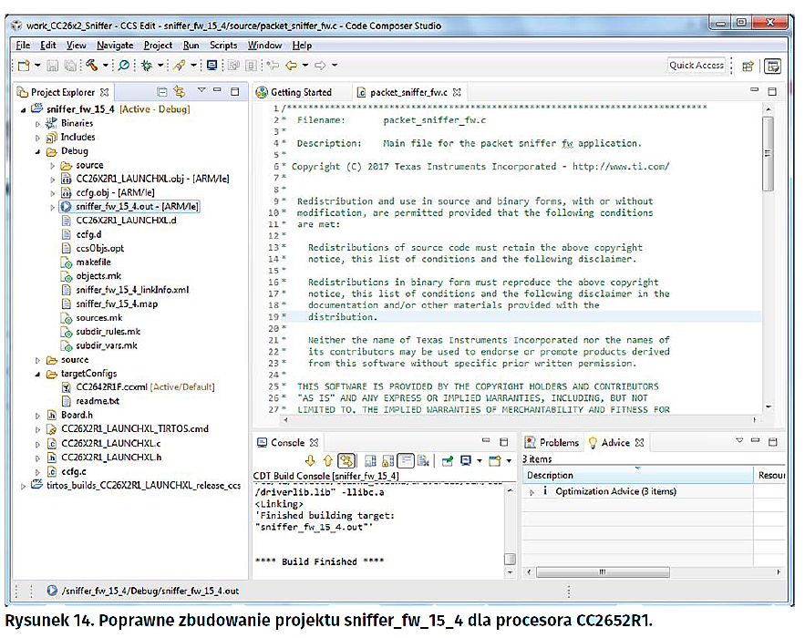805x638 pixels.
Task: Click the Quick Access search field
Action: click(x=696, y=66)
